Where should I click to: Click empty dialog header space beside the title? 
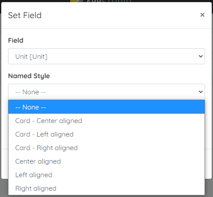120,15
